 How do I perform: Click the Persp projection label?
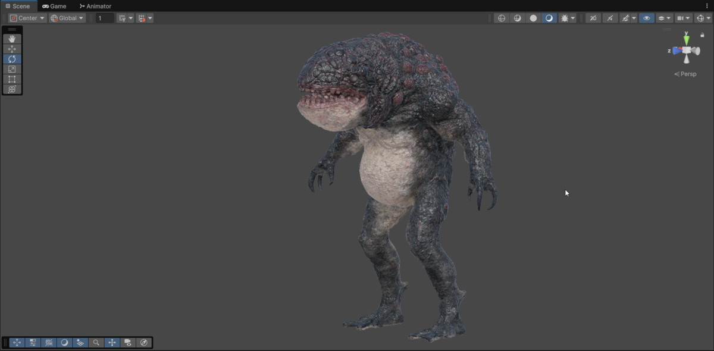pyautogui.click(x=685, y=74)
